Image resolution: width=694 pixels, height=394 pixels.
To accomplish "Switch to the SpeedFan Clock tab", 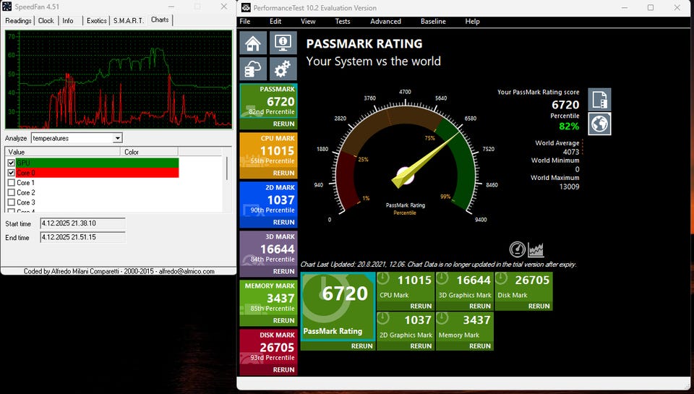I will pos(46,21).
